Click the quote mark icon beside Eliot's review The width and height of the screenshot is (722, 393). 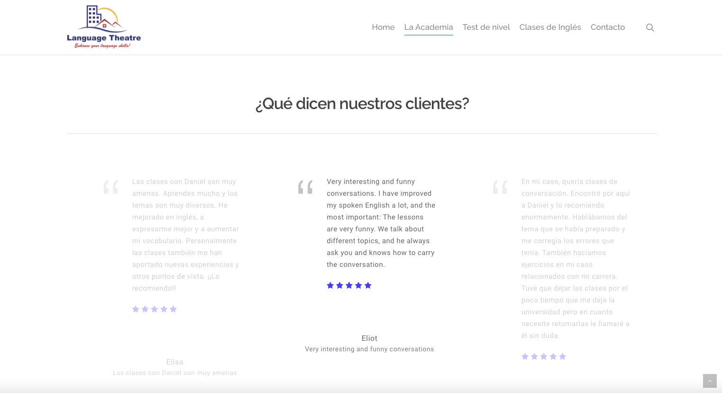[305, 187]
